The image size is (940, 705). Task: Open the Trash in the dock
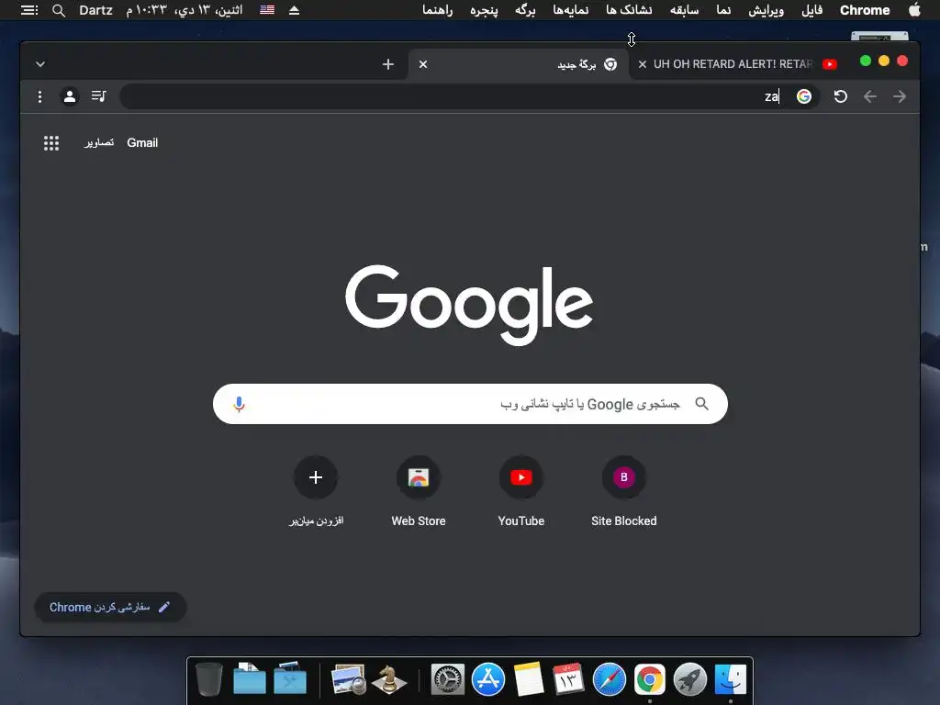(209, 679)
